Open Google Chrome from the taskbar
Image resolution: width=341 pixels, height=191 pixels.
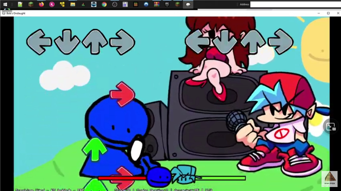click(x=104, y=4)
